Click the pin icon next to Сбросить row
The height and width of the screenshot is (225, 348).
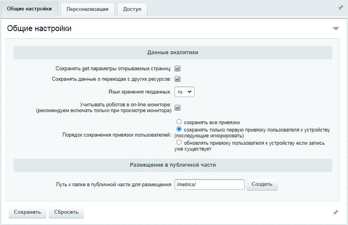click(x=335, y=213)
